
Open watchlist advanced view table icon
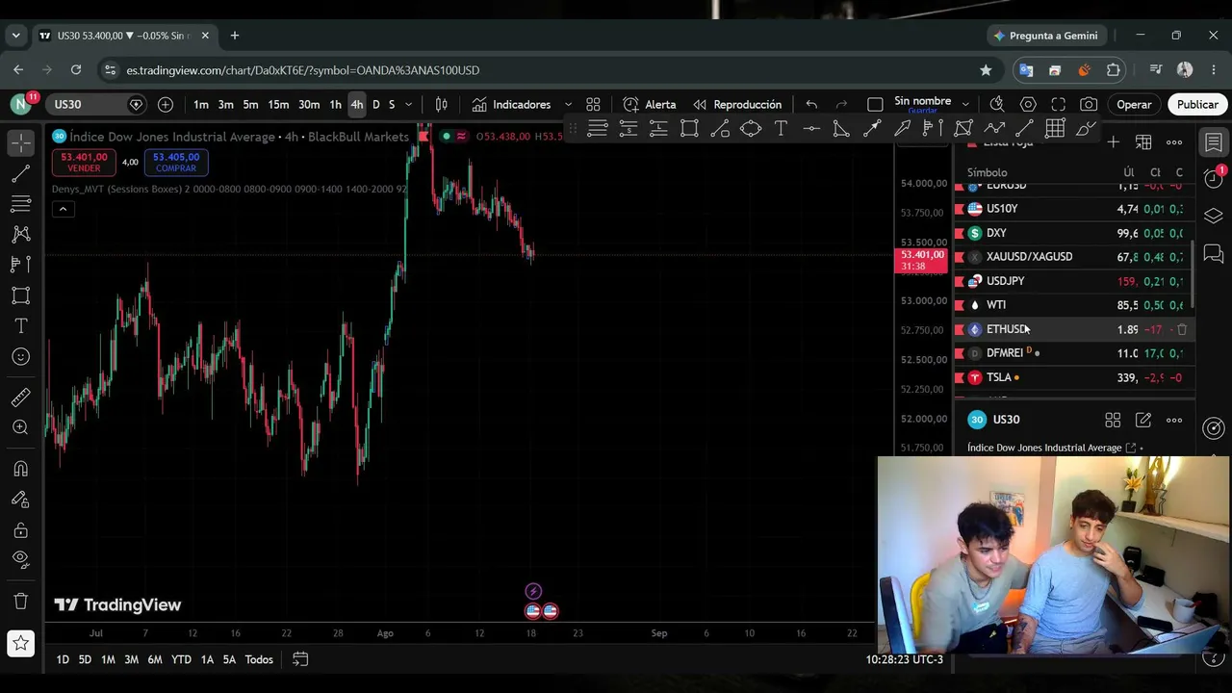(x=1143, y=142)
